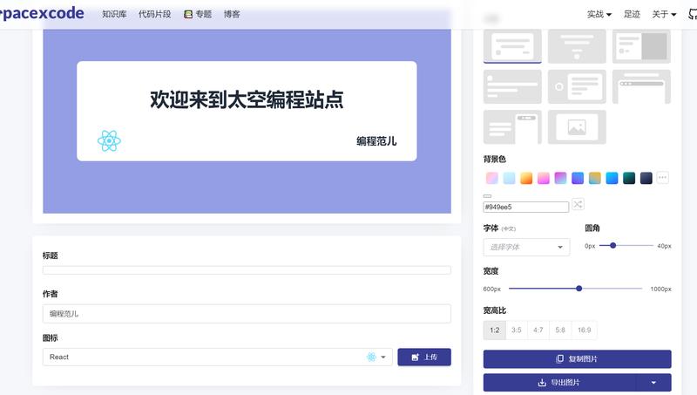Click the GitHub icon in the navbar

pos(693,14)
